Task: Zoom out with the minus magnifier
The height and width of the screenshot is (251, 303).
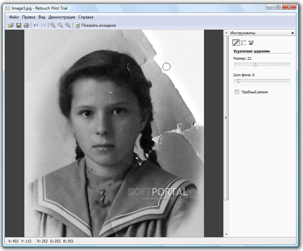Action: pos(60,25)
